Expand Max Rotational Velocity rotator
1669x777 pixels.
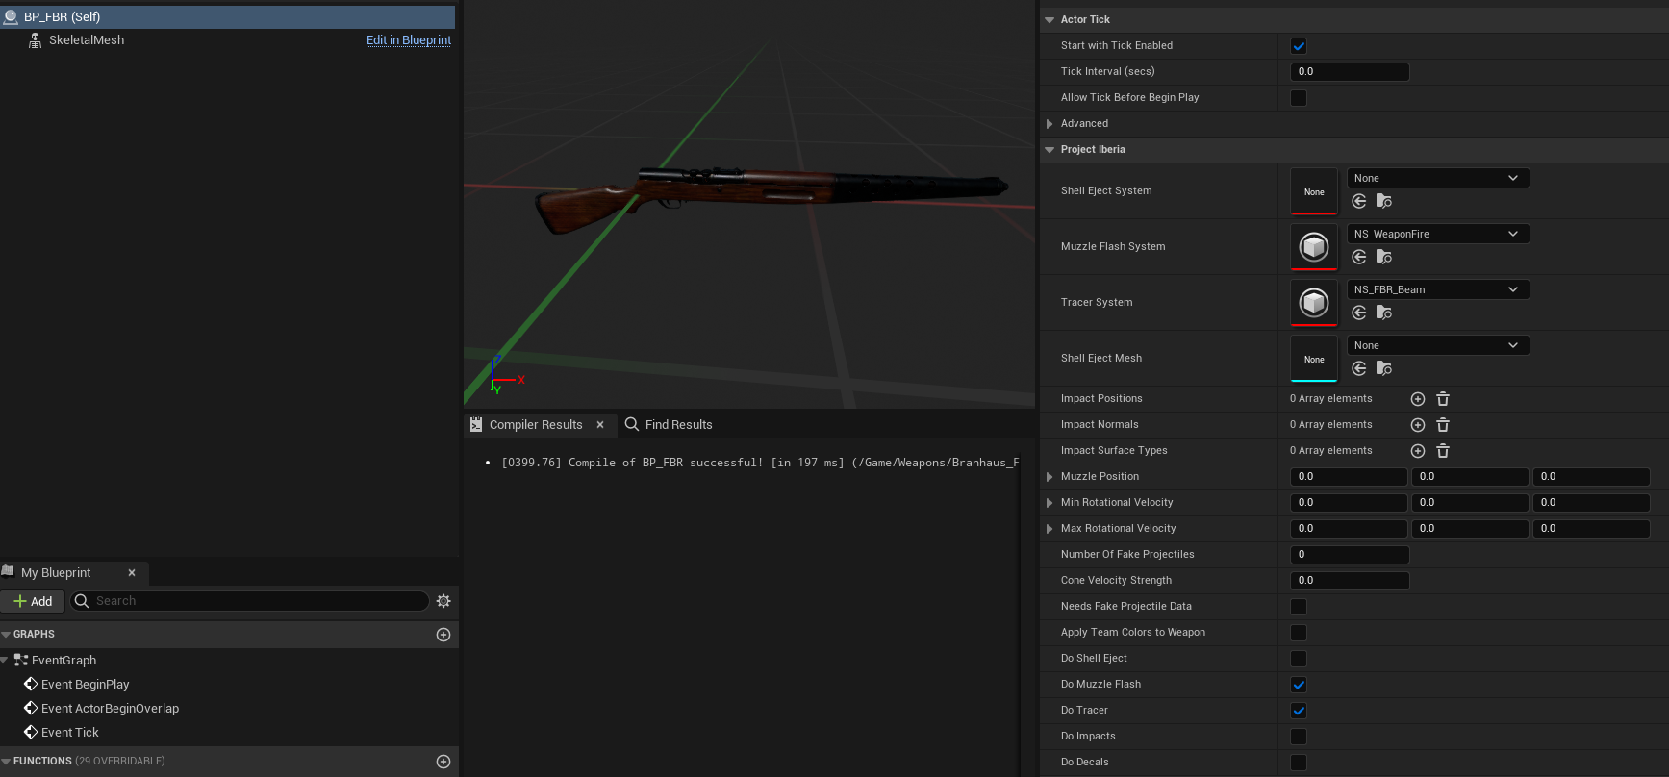(1049, 529)
